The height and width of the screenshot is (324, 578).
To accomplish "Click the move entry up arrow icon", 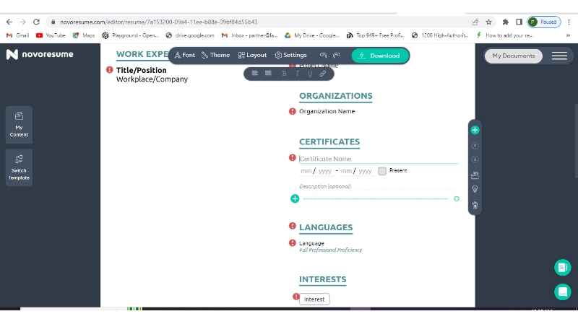I will [x=475, y=146].
